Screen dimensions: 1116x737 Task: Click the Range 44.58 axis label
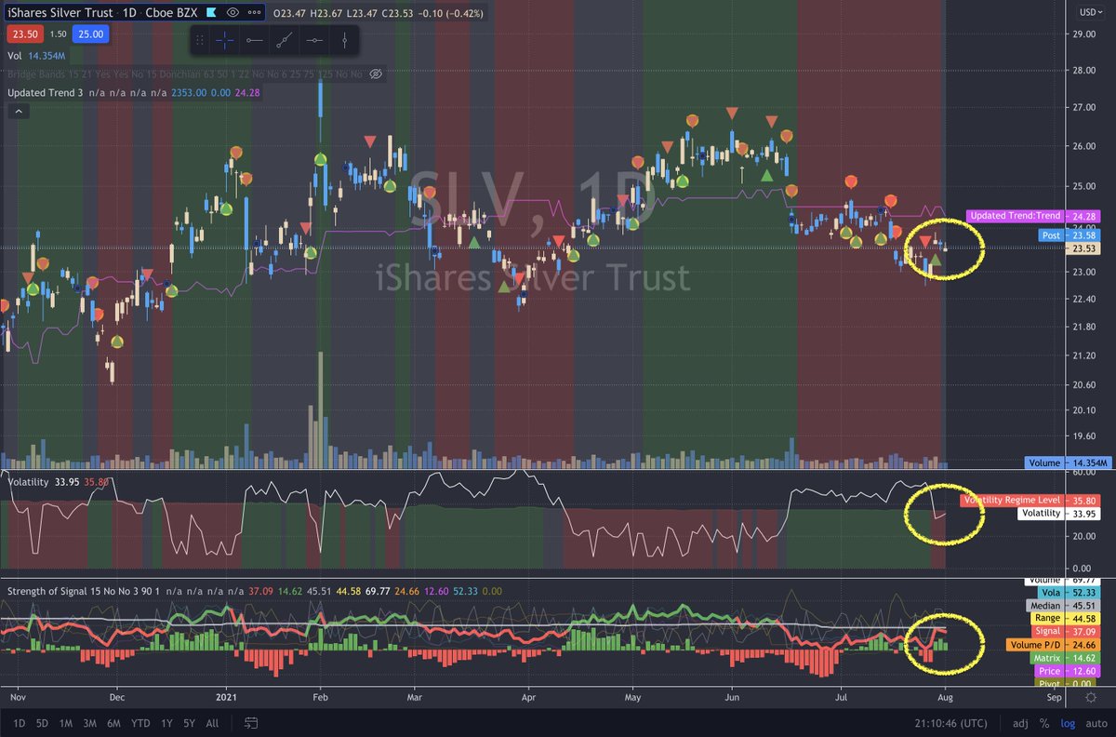(1066, 618)
